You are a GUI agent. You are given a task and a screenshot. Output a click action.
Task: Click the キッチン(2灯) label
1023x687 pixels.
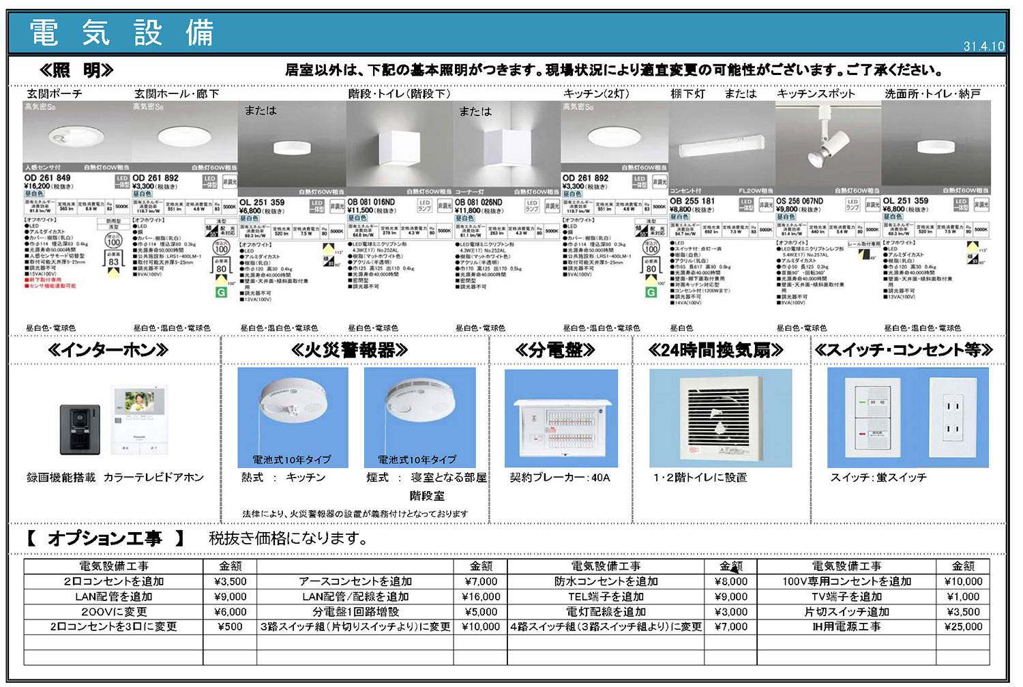[597, 93]
